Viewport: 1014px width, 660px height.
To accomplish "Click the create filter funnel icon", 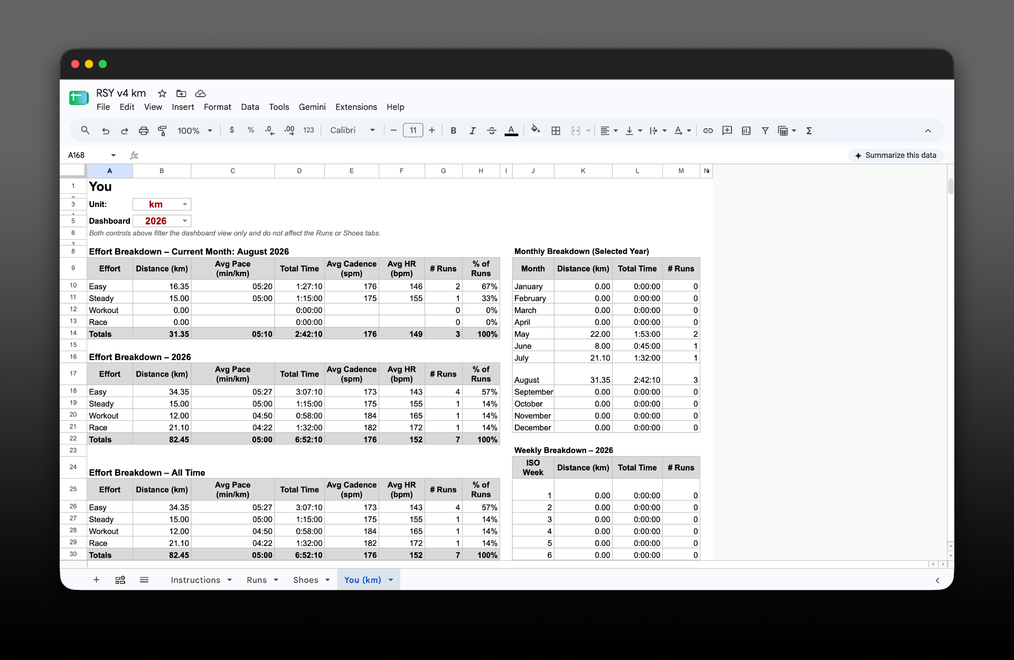I will tap(765, 130).
